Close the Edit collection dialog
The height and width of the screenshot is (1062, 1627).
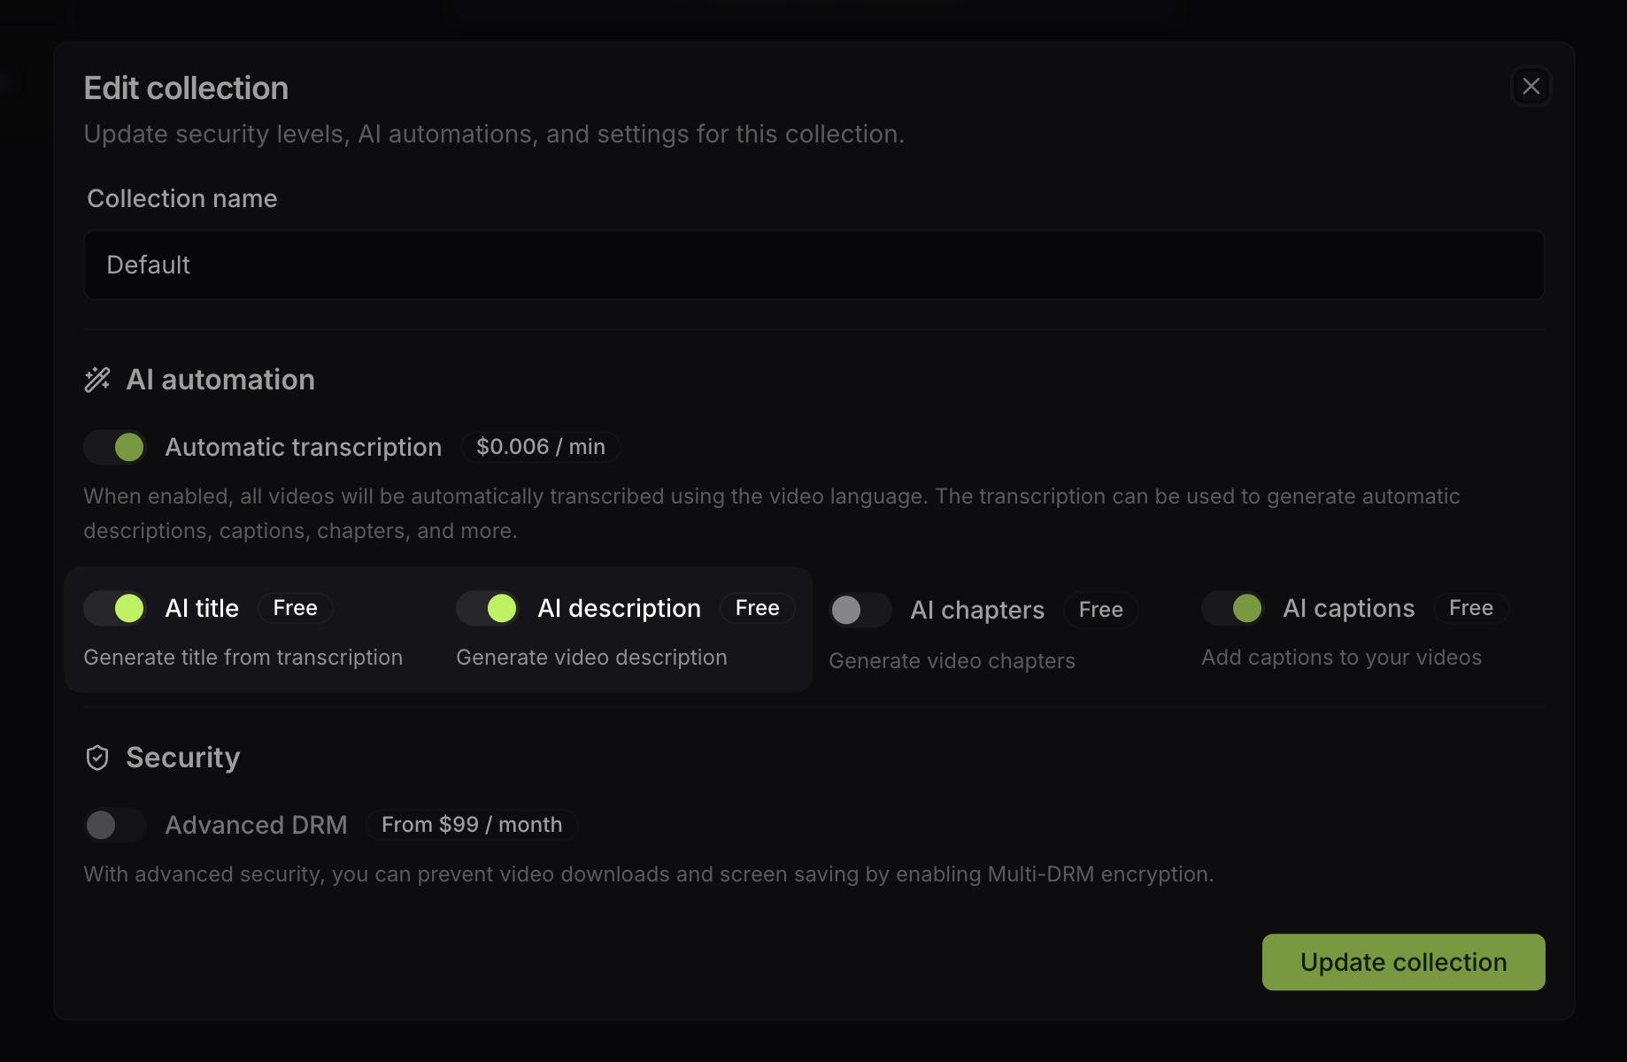pyautogui.click(x=1531, y=86)
